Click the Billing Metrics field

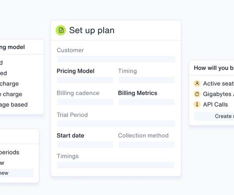pyautogui.click(x=147, y=102)
